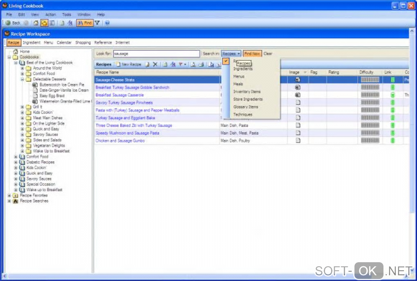Open the Chicken and Sausage Gumbo recipe
Image resolution: width=417 pixels, height=281 pixels.
[x=120, y=140]
